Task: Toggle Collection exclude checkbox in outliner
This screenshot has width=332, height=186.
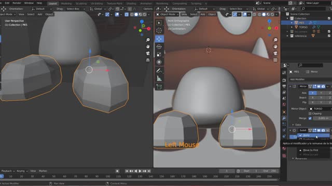Action: (329, 19)
